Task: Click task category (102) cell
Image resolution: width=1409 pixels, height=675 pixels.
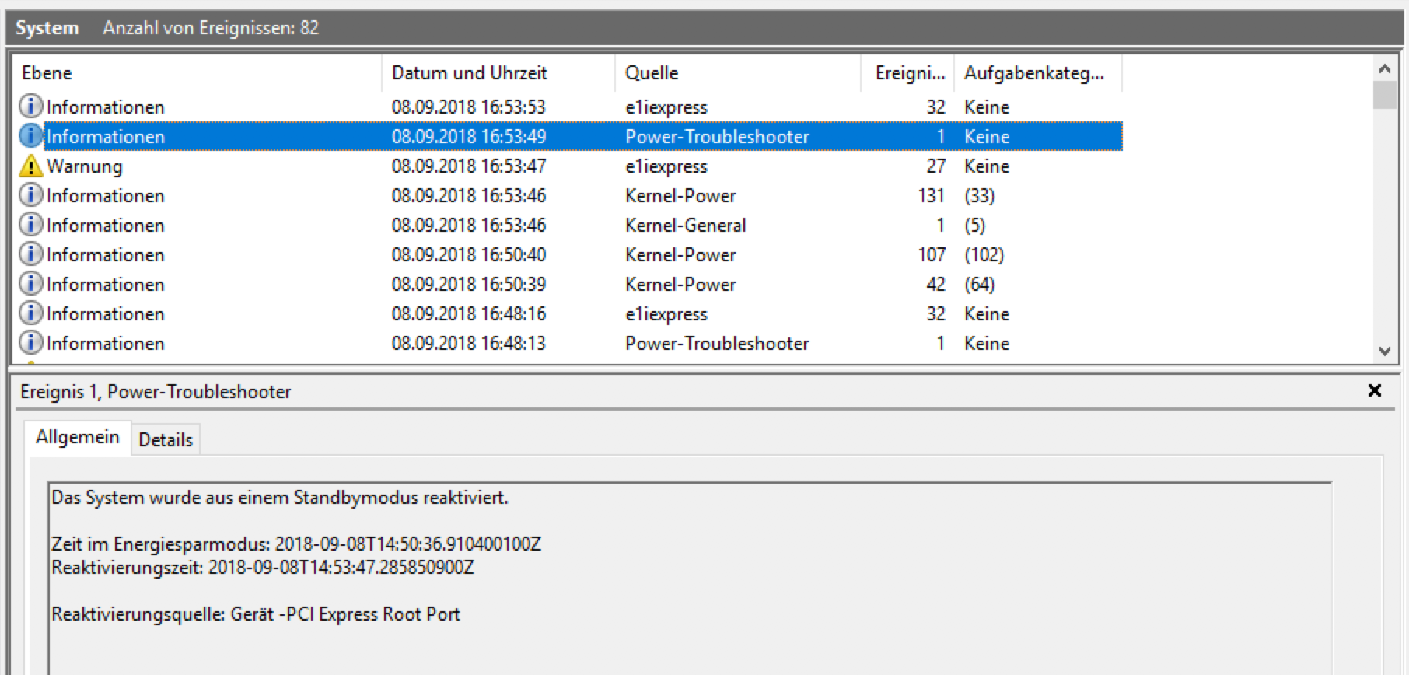Action: (x=984, y=254)
